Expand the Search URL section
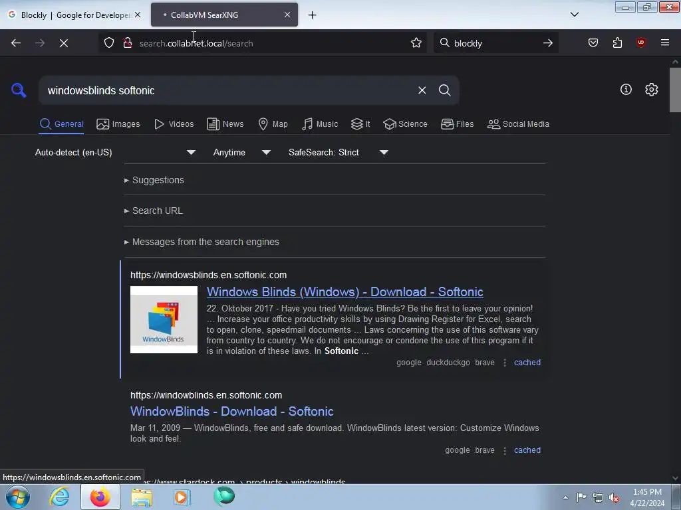 (154, 211)
